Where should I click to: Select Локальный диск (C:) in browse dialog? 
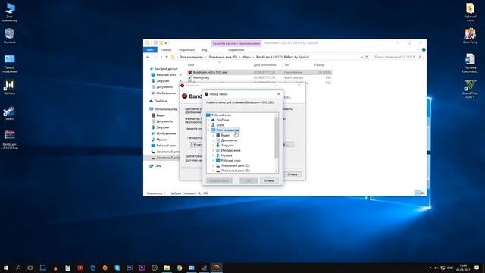[235, 165]
